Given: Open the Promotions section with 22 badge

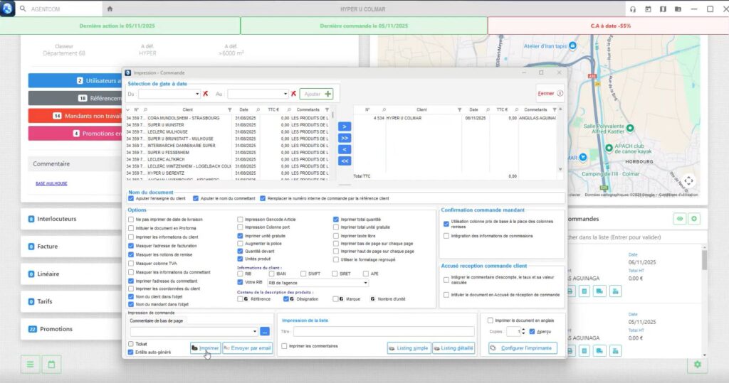Looking at the screenshot, I should (x=71, y=329).
